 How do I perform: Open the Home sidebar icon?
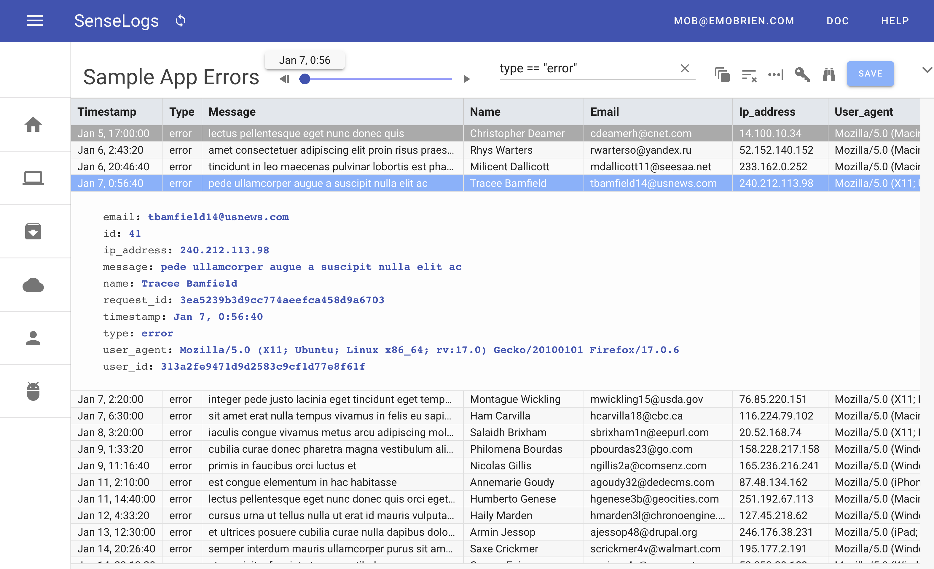(33, 124)
